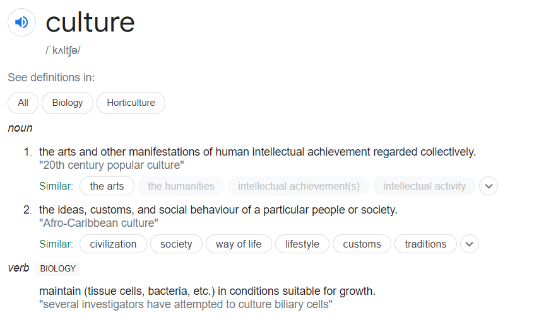The height and width of the screenshot is (315, 534).
Task: Open the 'intellectual activity' synonym
Action: coord(424,186)
